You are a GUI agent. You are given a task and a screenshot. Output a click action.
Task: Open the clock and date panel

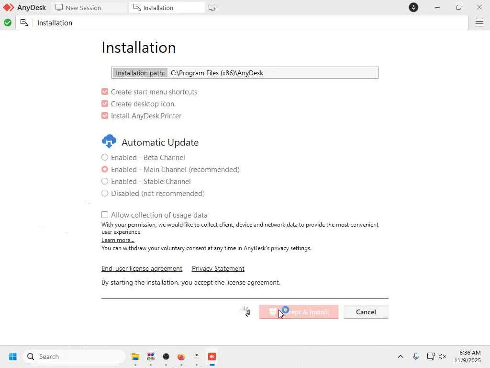468,356
